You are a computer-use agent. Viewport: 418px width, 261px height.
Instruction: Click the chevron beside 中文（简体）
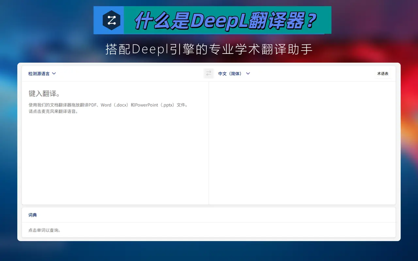(x=248, y=73)
